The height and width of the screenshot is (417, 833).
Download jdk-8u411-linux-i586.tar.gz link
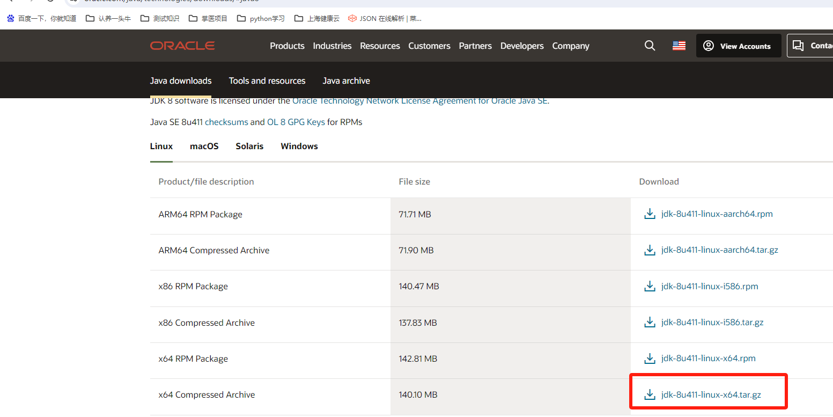coord(712,323)
